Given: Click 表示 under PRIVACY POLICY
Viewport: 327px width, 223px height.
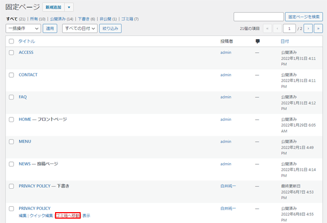Looking at the screenshot, I should [x=86, y=216].
